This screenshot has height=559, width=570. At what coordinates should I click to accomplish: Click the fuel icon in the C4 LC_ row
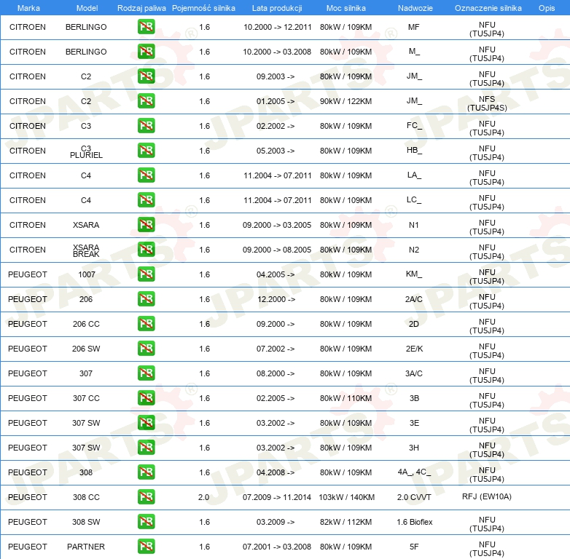pyautogui.click(x=146, y=199)
